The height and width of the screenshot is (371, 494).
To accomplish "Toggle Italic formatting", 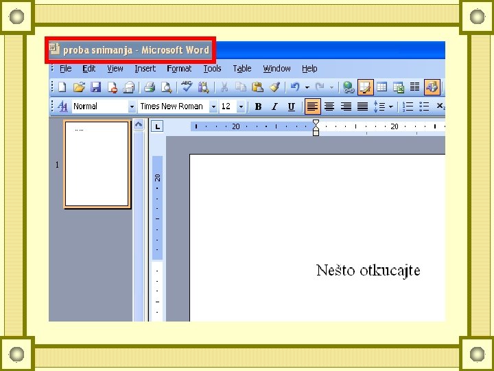I will click(x=274, y=106).
